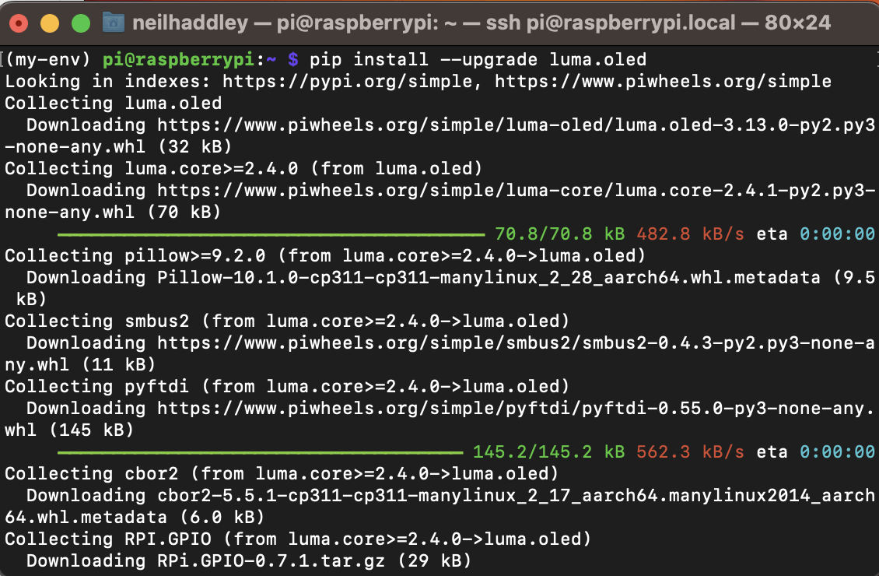Click the '70.8/70.8 kB' progress text
This screenshot has height=576, width=879.
coord(559,234)
